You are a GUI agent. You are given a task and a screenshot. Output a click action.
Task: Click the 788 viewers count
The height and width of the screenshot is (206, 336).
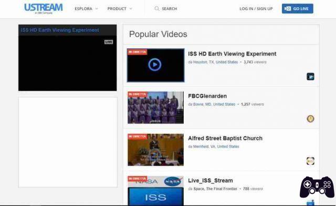[253, 189]
